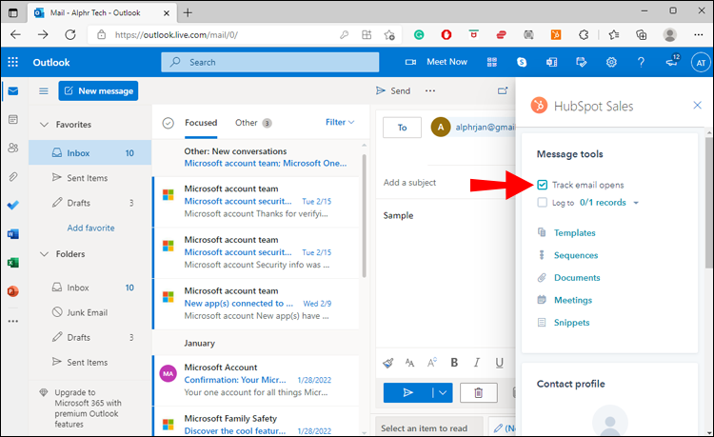The width and height of the screenshot is (714, 437).
Task: Open the AT account avatar
Action: 701,63
